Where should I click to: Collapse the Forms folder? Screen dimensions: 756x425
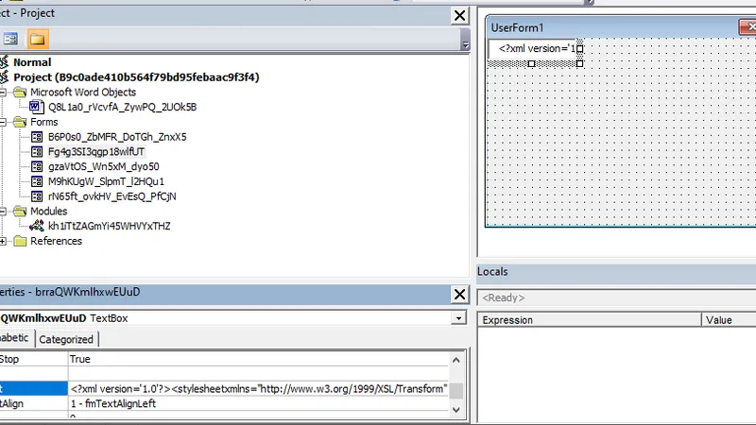pyautogui.click(x=3, y=122)
